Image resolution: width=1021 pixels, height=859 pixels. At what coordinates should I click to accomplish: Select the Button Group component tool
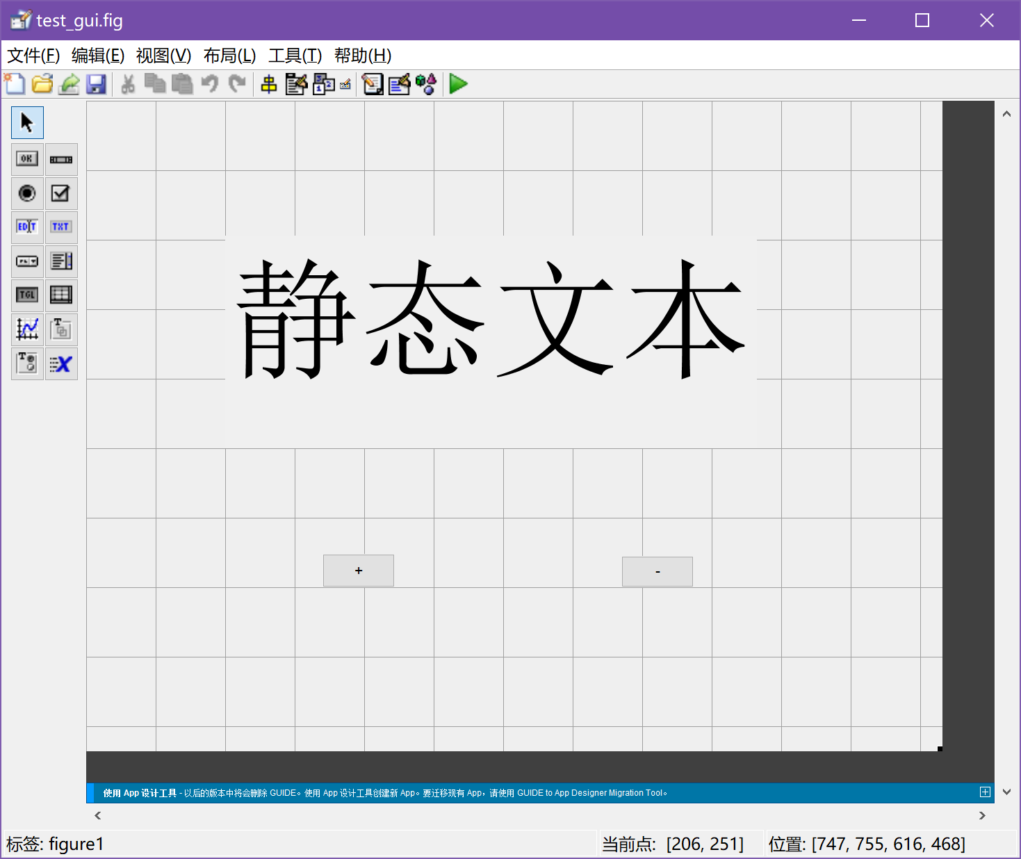[27, 363]
